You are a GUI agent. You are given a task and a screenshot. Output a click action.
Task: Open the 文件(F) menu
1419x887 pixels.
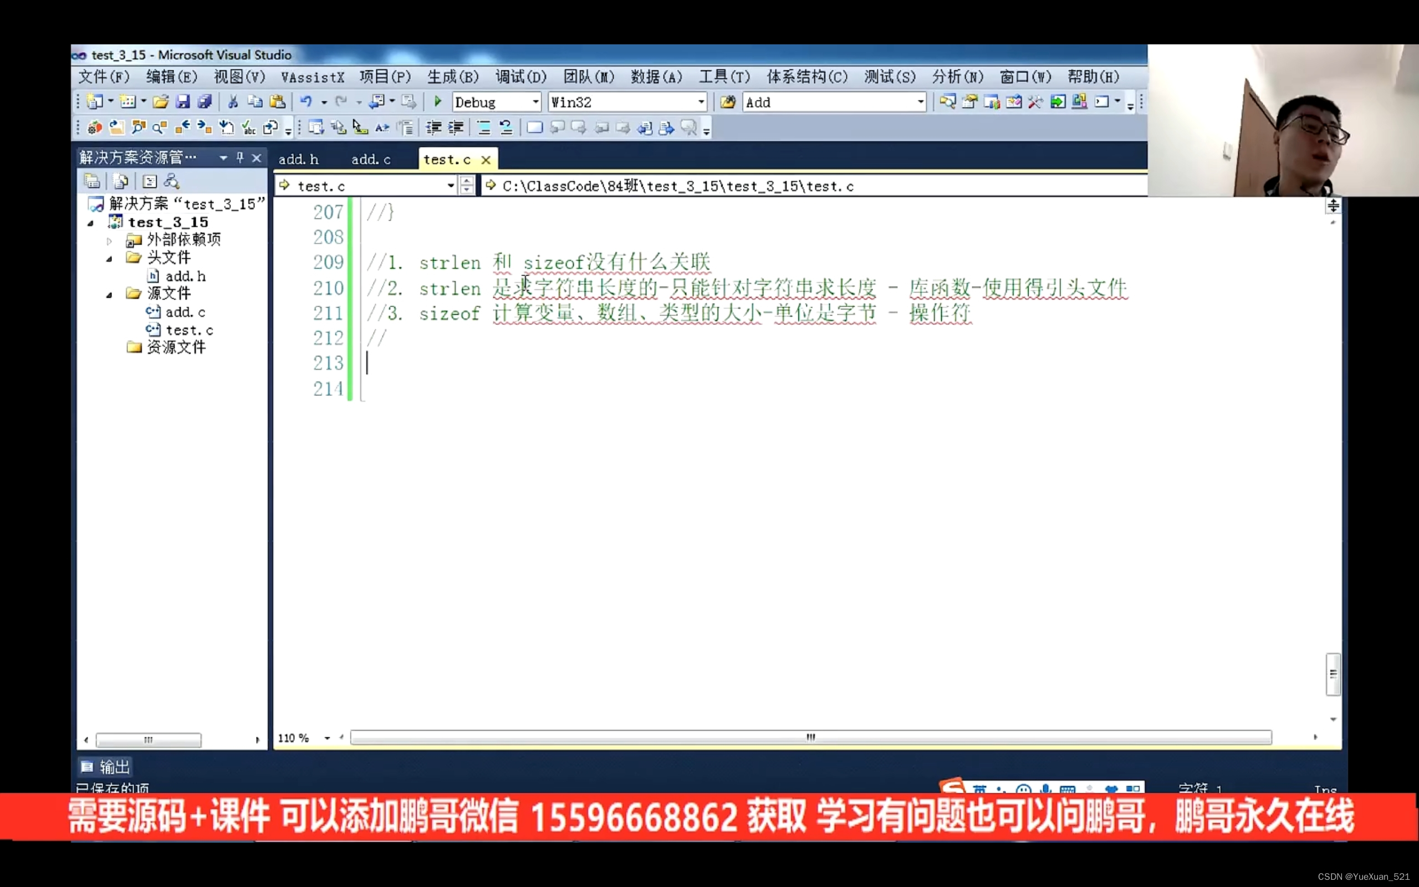[104, 77]
